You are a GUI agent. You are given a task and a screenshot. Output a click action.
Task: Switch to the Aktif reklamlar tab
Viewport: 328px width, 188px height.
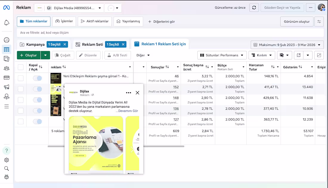point(95,22)
